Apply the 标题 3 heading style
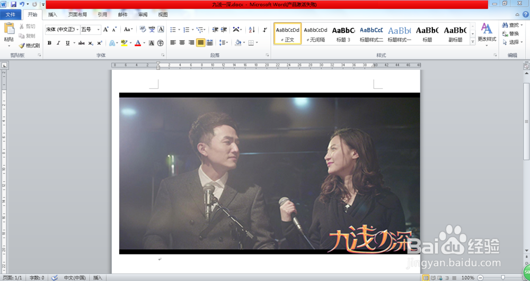 pyautogui.click(x=343, y=33)
